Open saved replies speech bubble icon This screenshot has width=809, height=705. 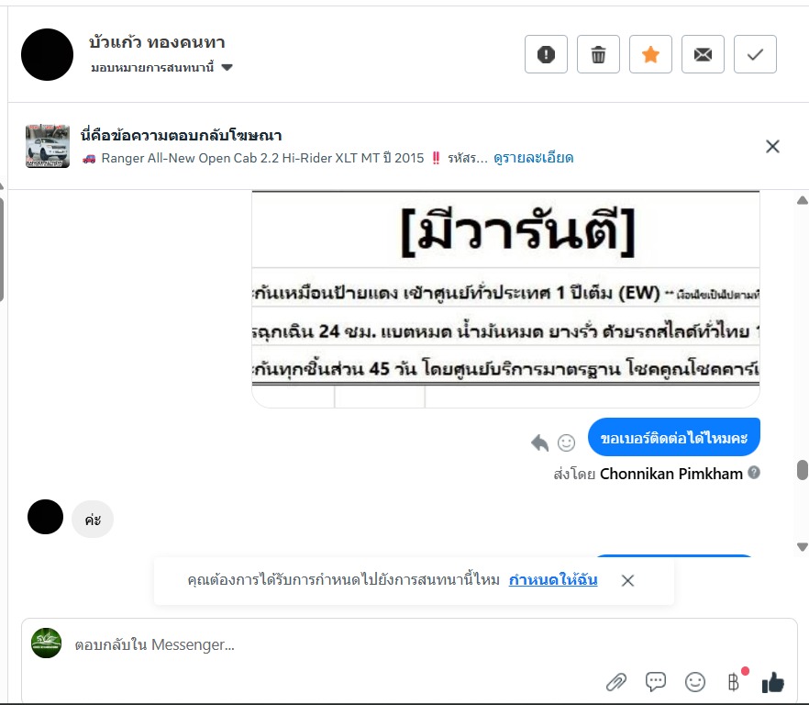656,682
